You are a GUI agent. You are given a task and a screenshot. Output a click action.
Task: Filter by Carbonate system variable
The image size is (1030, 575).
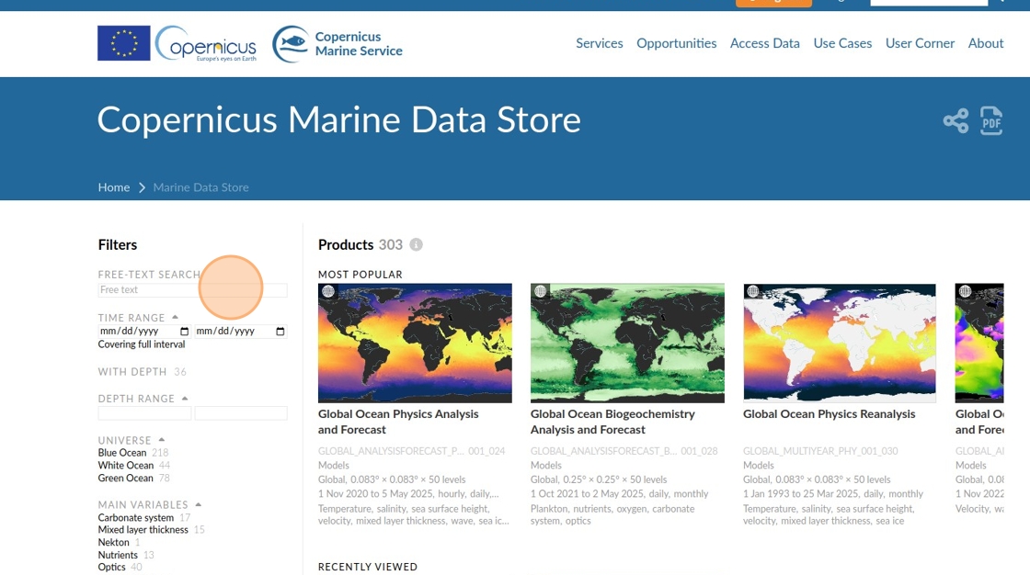pyautogui.click(x=136, y=518)
